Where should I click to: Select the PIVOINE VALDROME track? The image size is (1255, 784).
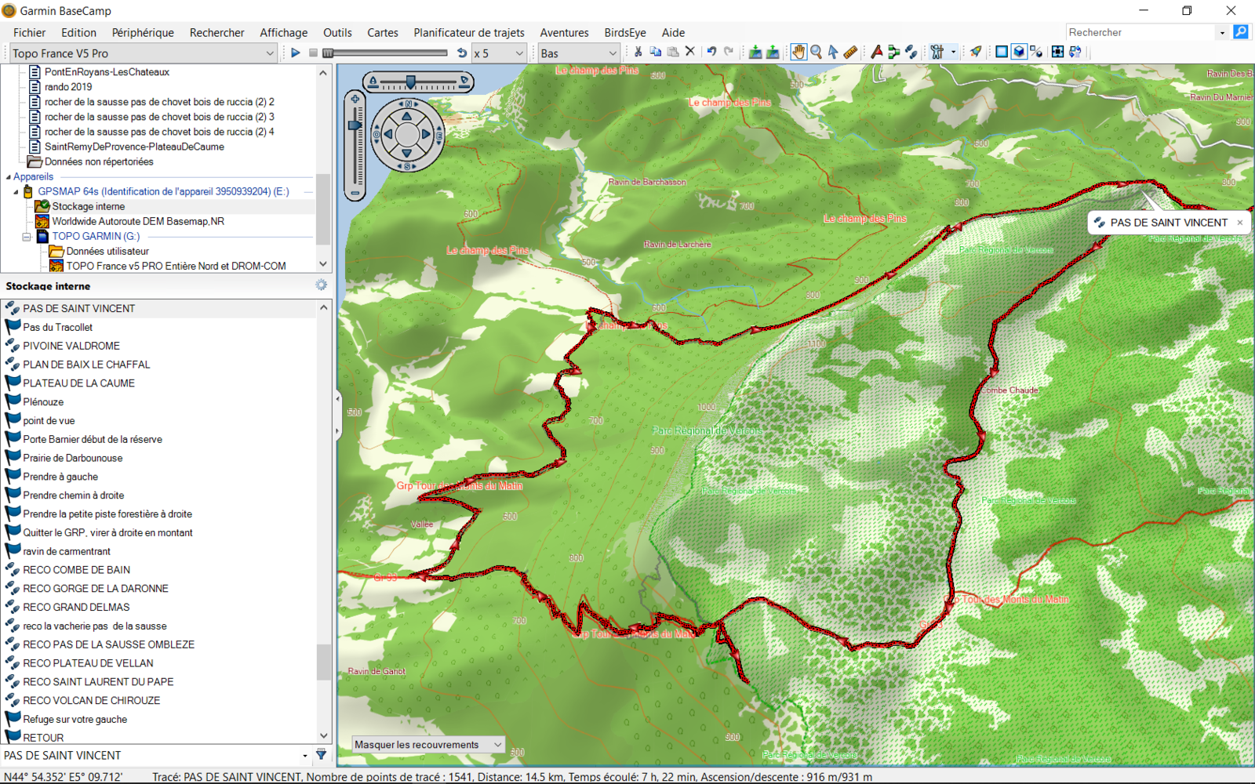(x=71, y=346)
